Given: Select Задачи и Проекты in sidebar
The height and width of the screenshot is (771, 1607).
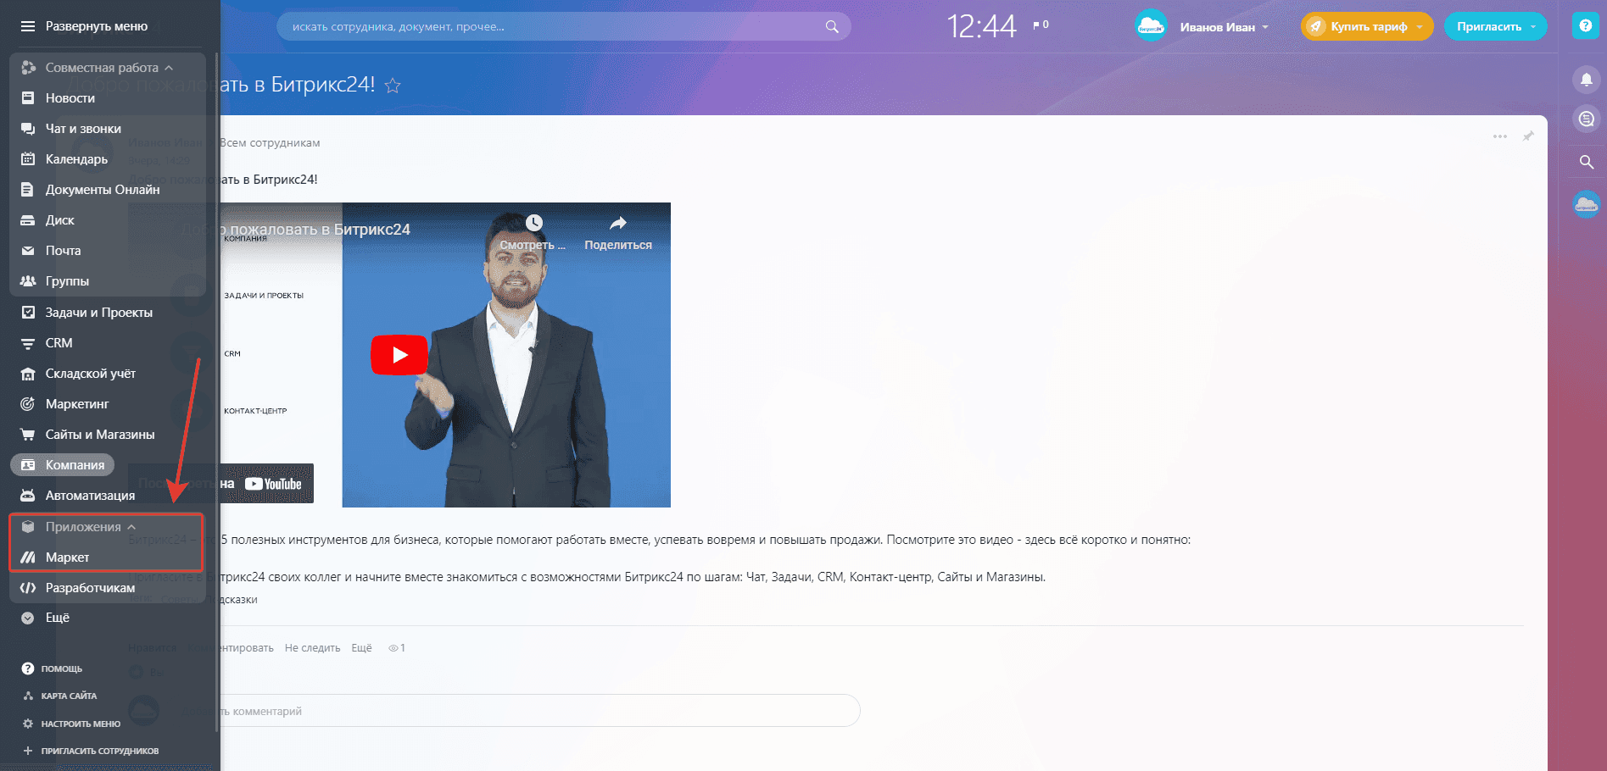Looking at the screenshot, I should (x=98, y=313).
